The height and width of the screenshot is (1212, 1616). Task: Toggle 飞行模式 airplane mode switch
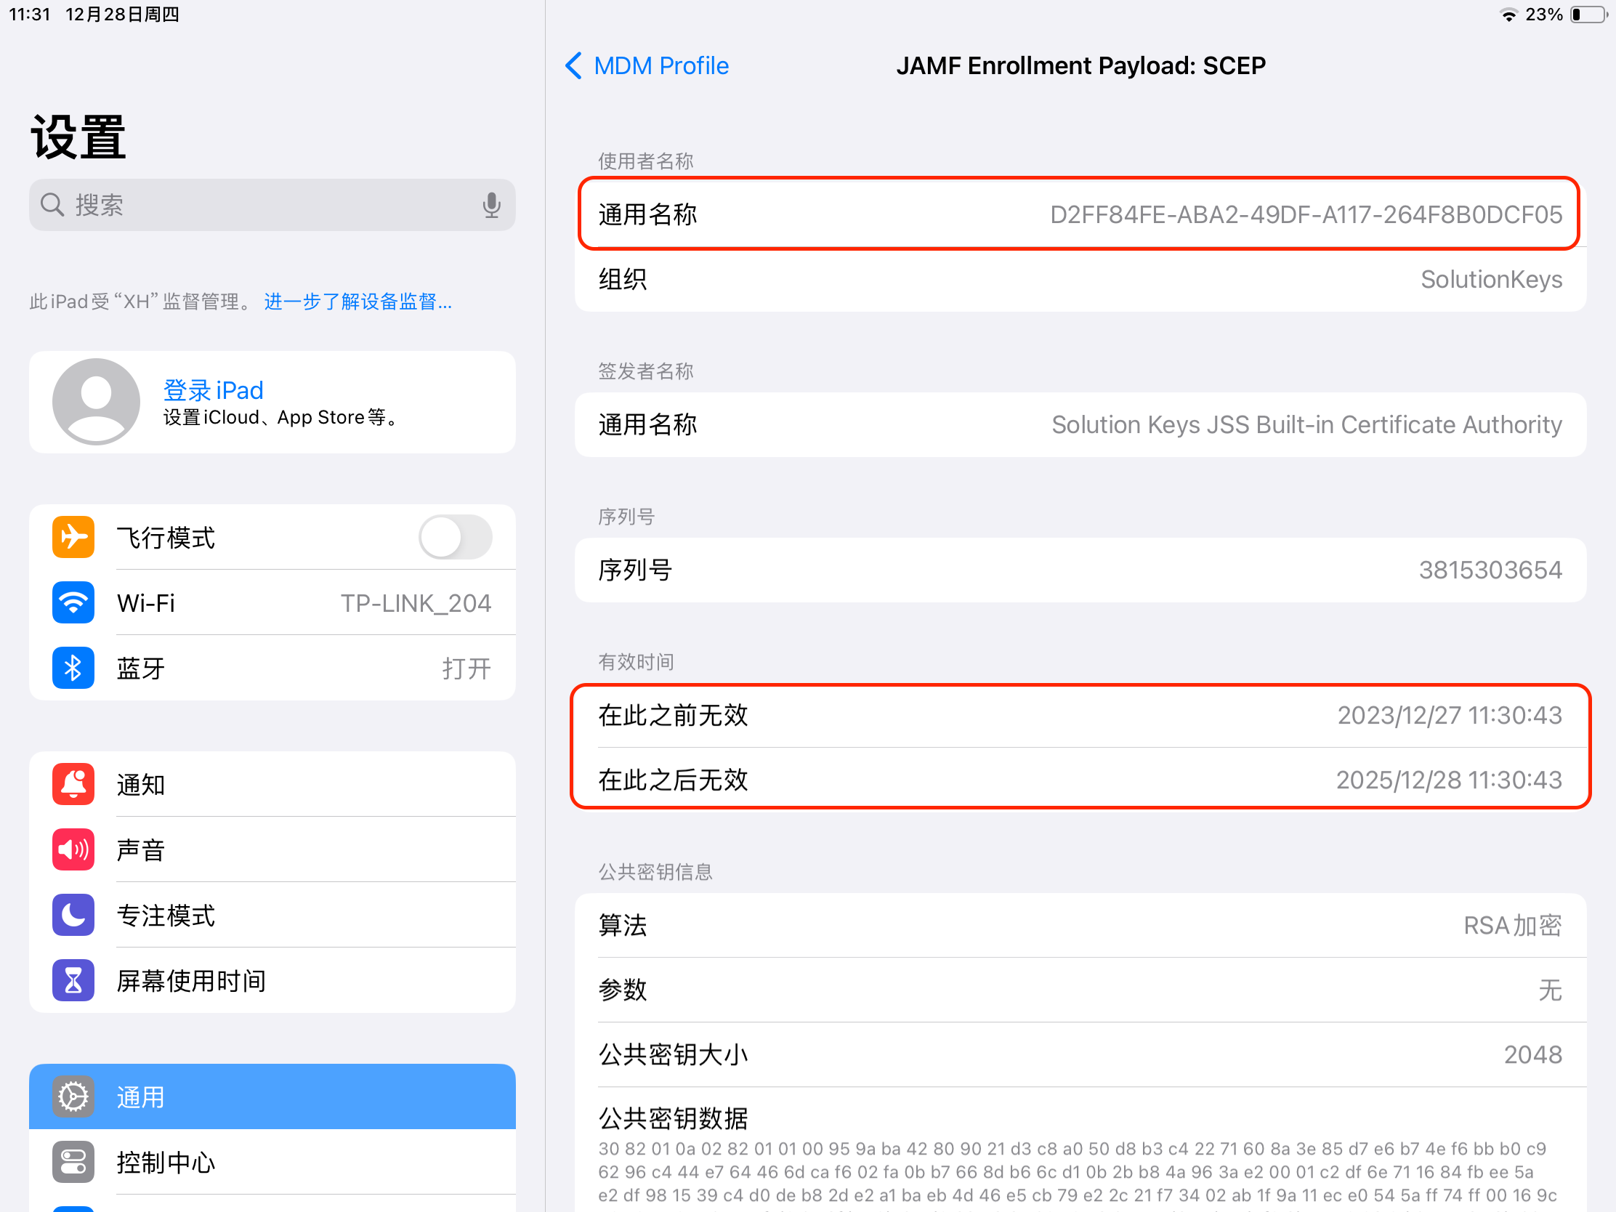455,538
